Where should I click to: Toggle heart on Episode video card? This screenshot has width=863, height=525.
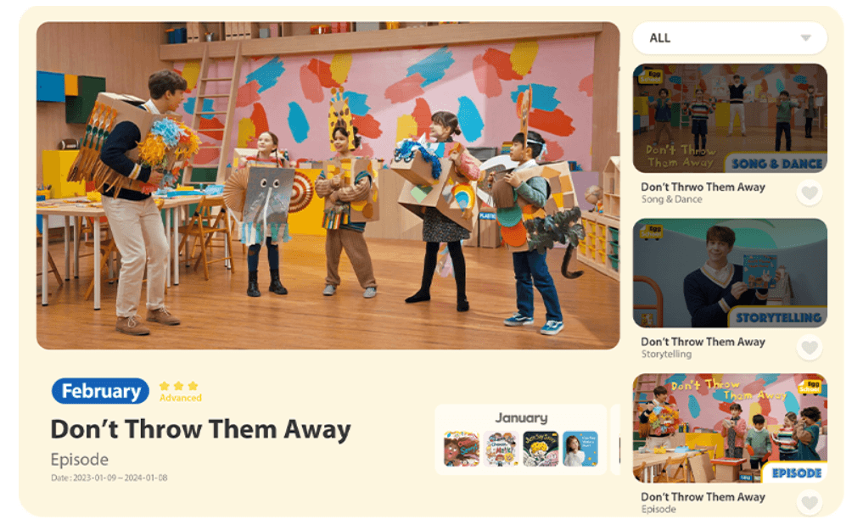809,502
